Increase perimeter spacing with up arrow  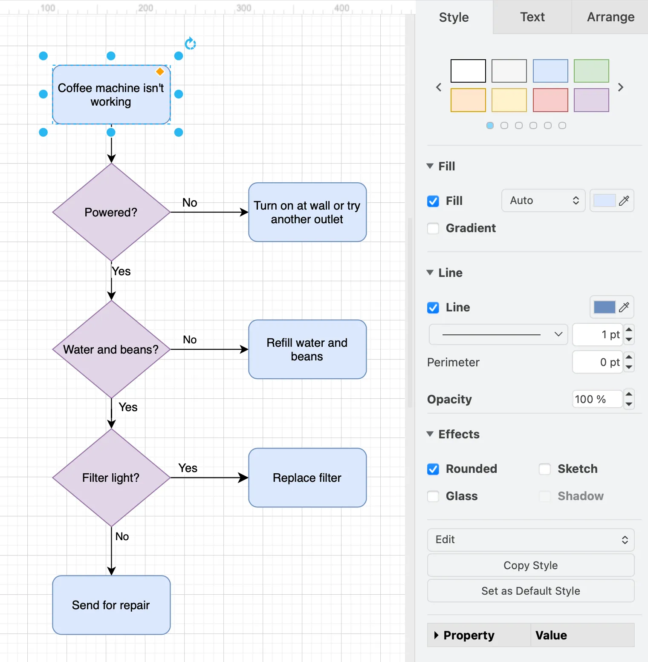click(x=629, y=357)
